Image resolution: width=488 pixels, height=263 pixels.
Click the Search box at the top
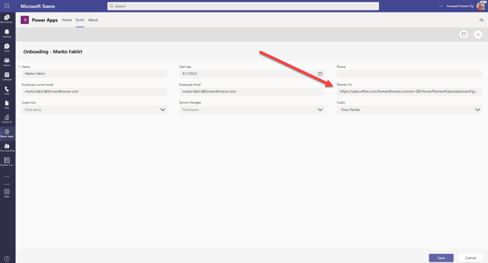(x=243, y=6)
